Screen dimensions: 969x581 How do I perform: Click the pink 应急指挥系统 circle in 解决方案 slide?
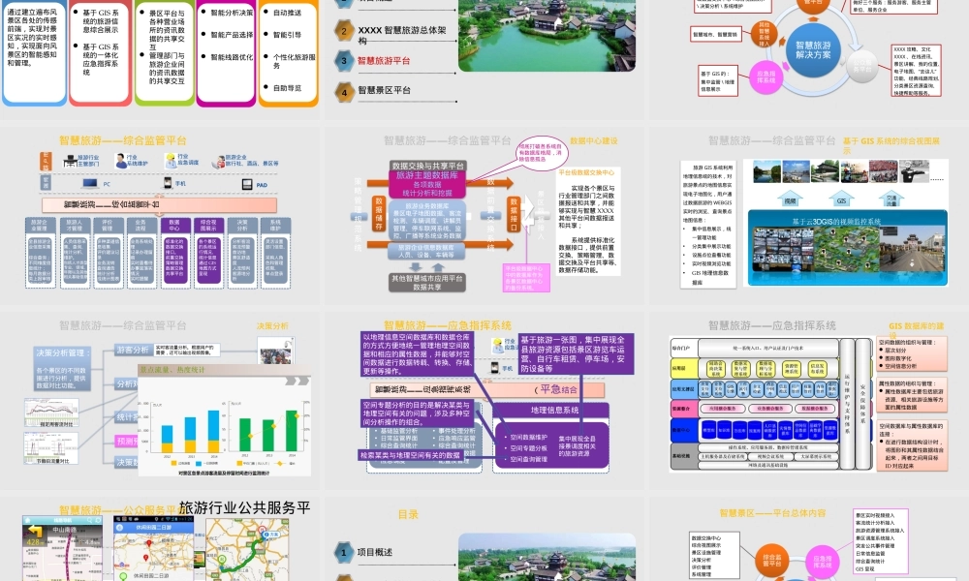pyautogui.click(x=766, y=76)
